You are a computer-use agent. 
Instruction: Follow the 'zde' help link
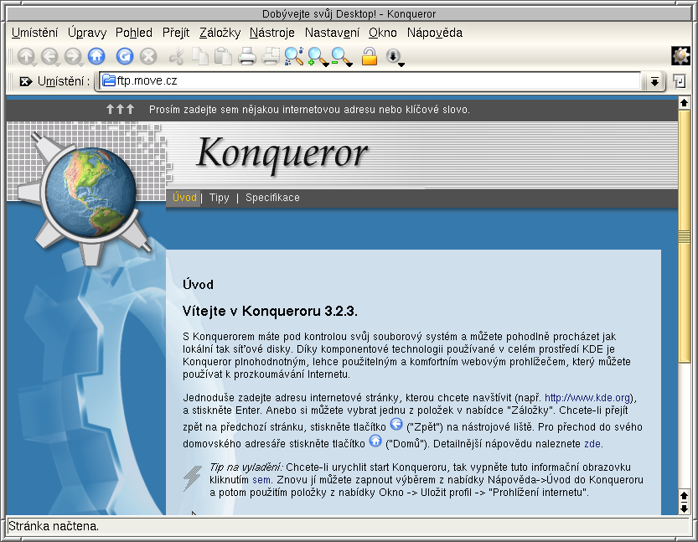593,444
